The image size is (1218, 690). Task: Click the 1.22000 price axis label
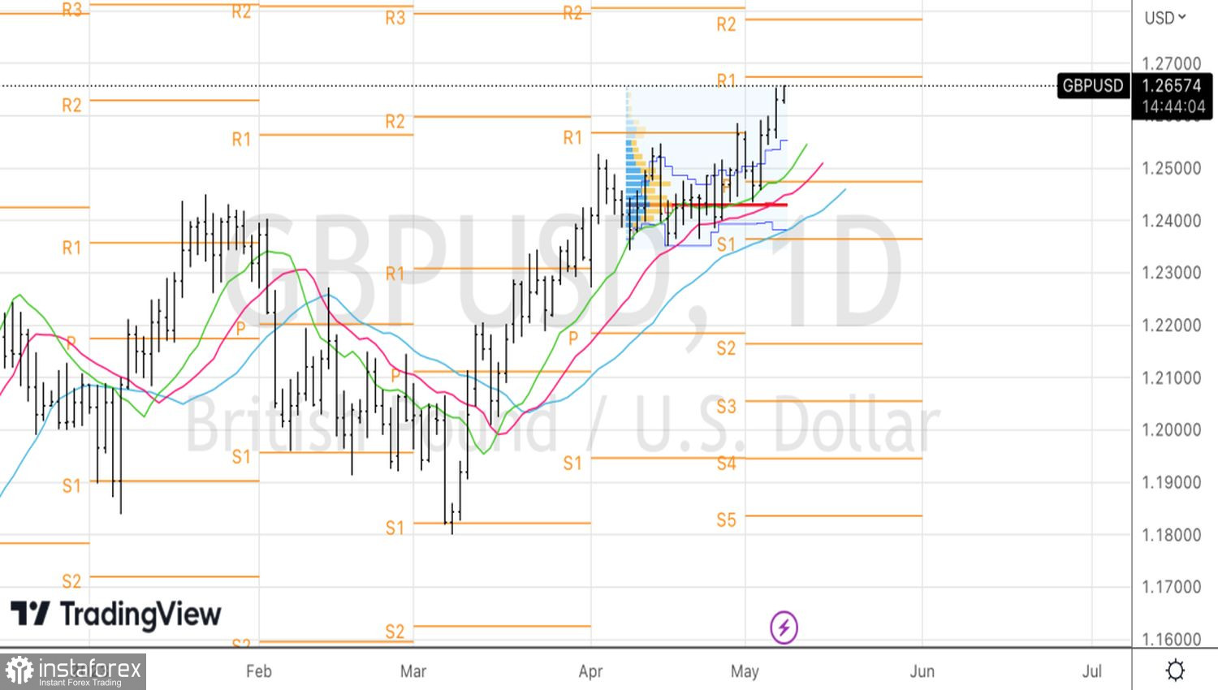[1171, 325]
